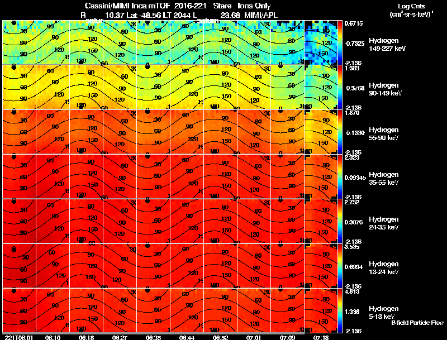Click the '2016-221' date in the title

click(x=190, y=6)
